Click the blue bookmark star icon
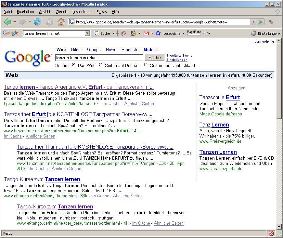 coord(158,33)
